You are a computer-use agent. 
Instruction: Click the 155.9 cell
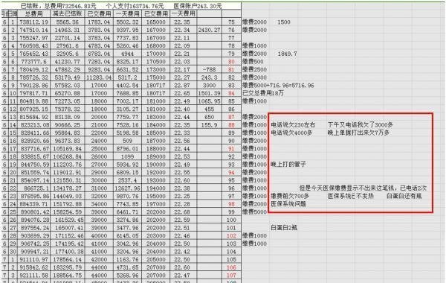pyautogui.click(x=209, y=125)
